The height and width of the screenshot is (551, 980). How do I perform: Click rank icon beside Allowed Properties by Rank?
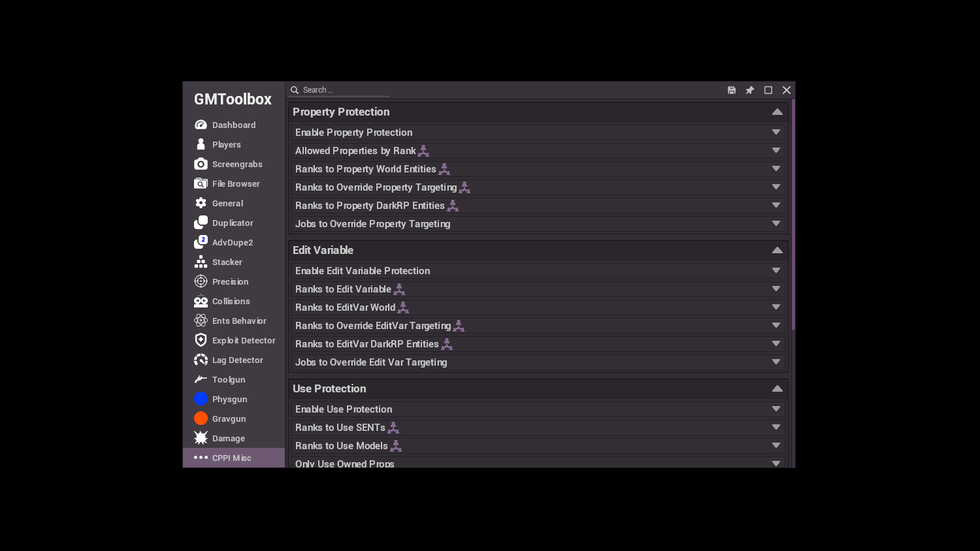[423, 151]
